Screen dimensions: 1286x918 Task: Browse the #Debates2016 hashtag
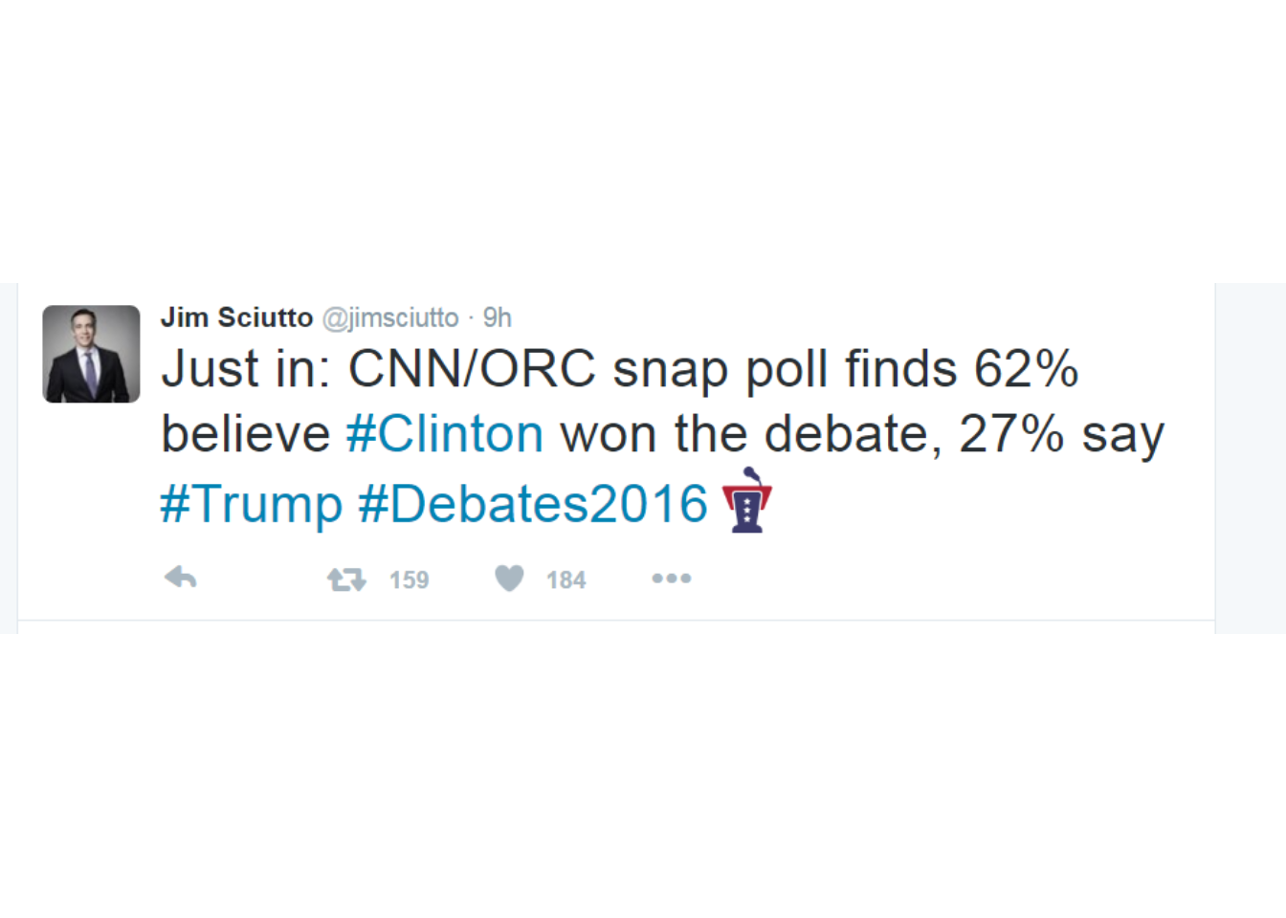(533, 504)
